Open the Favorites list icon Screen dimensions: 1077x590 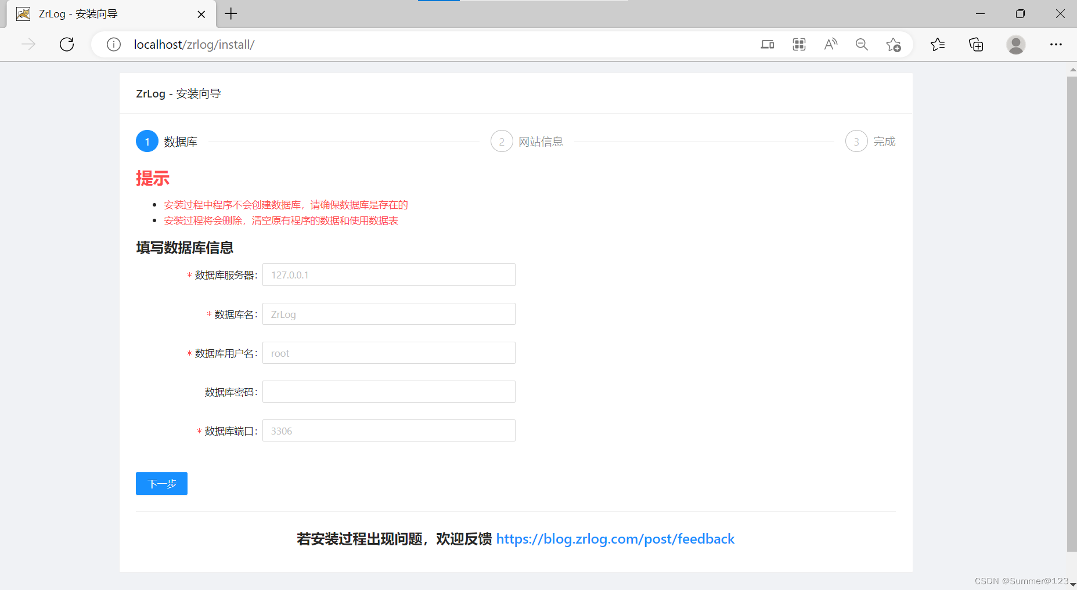[x=938, y=44]
